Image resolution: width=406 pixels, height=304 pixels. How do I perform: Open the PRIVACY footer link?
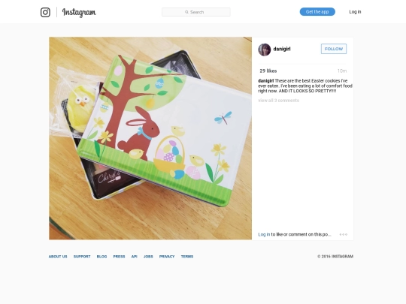pos(167,257)
